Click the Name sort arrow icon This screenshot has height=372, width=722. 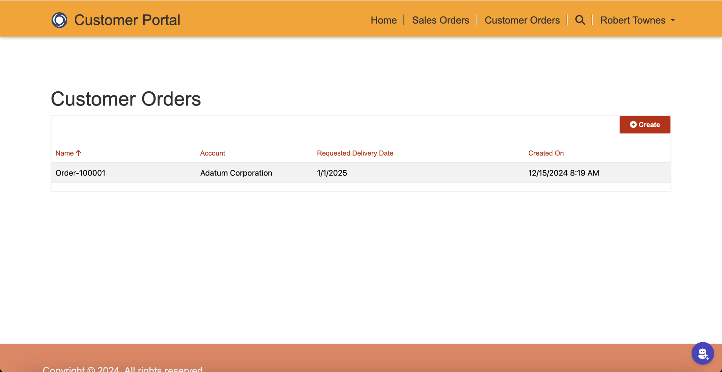[78, 153]
